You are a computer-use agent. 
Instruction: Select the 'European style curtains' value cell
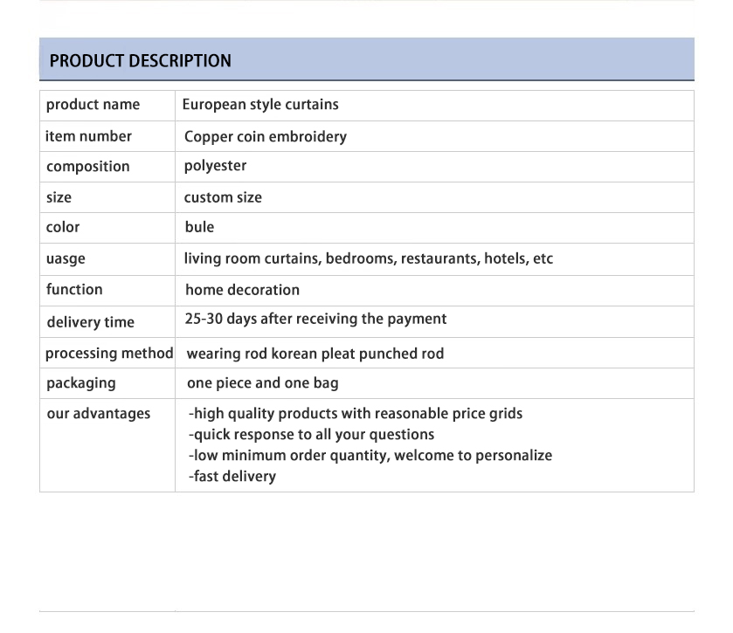coord(260,105)
